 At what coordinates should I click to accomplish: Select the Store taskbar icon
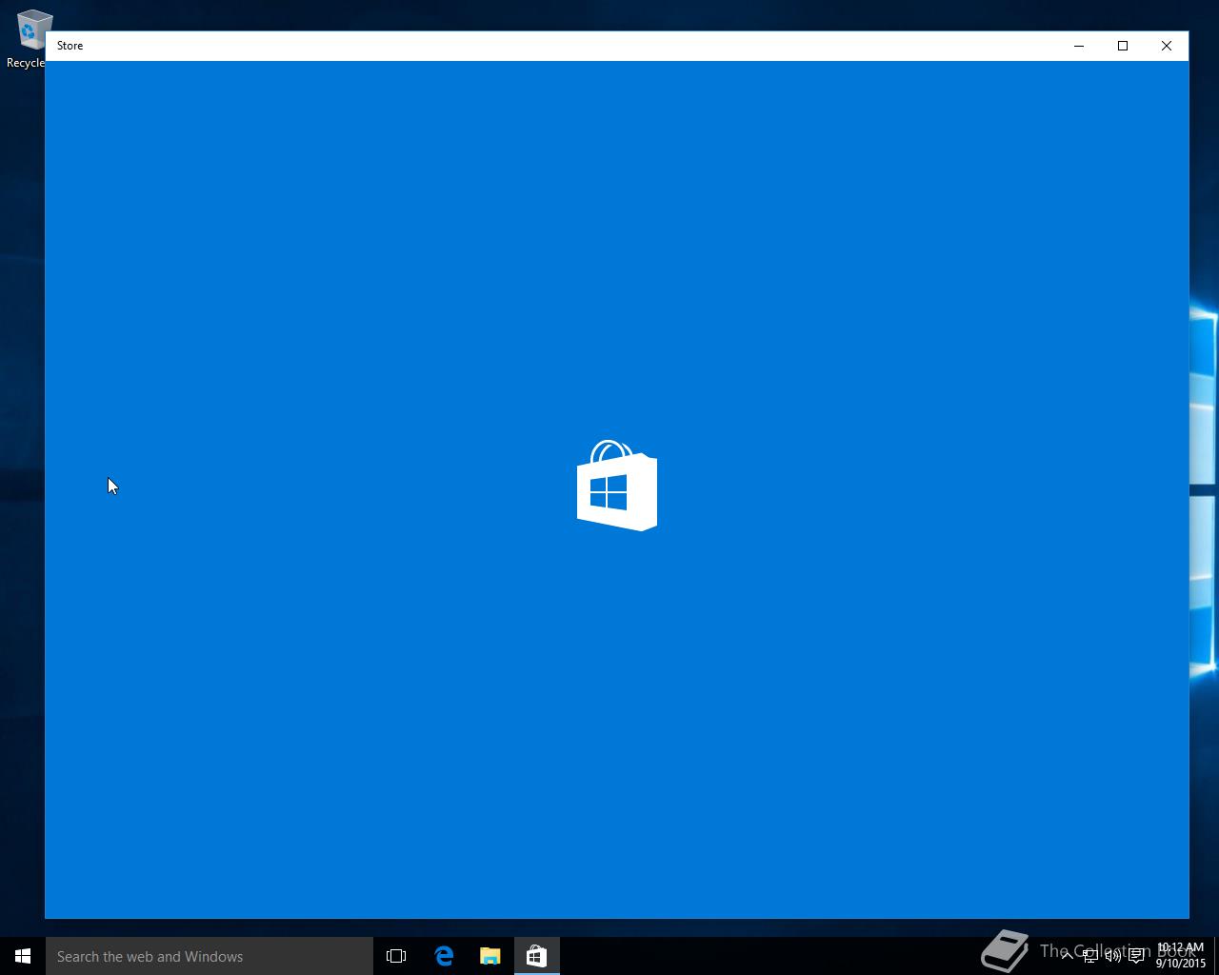tap(537, 956)
